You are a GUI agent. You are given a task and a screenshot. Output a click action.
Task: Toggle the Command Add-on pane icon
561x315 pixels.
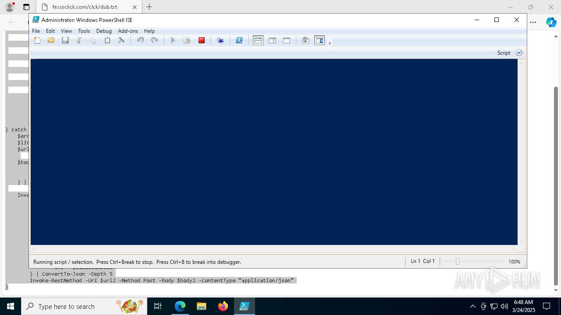pos(320,40)
